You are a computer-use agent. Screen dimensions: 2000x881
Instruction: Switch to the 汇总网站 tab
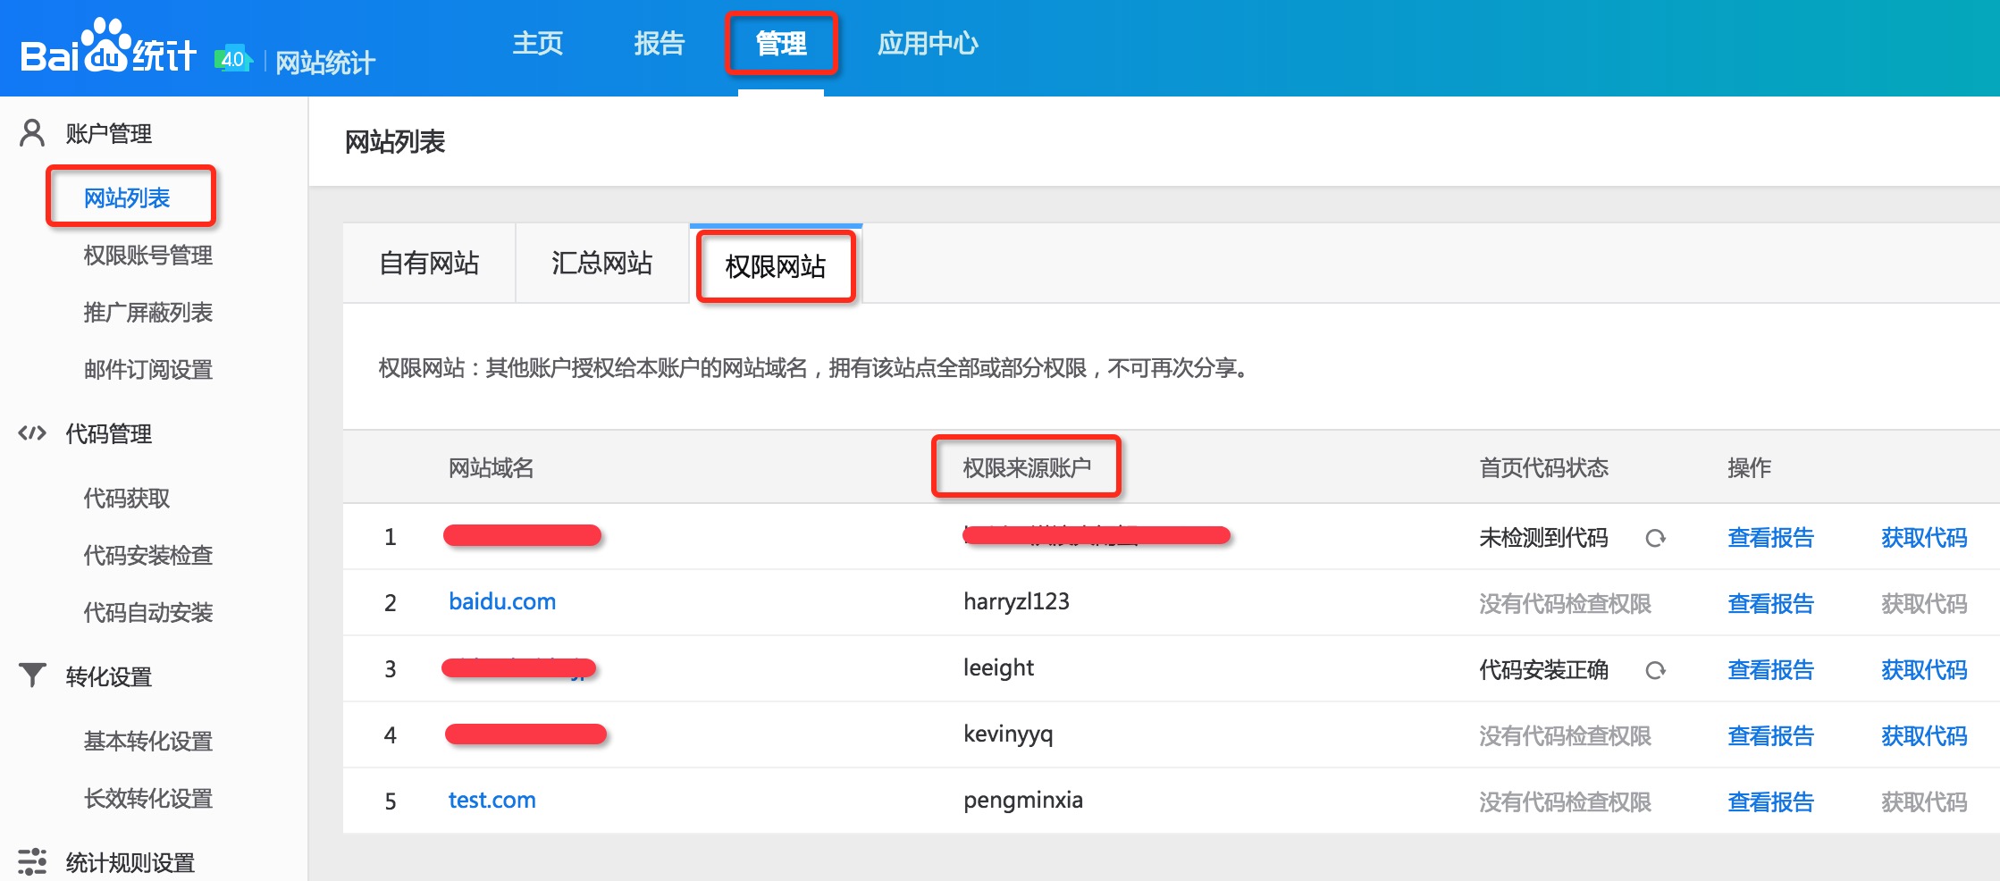click(x=601, y=264)
